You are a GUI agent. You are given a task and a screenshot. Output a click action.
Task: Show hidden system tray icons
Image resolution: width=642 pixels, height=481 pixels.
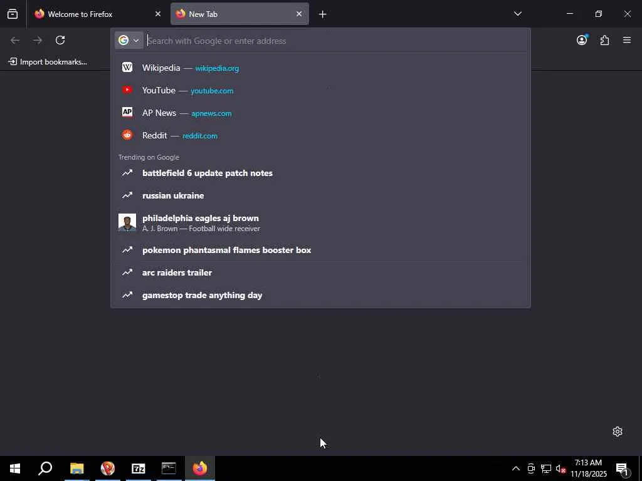pos(516,468)
